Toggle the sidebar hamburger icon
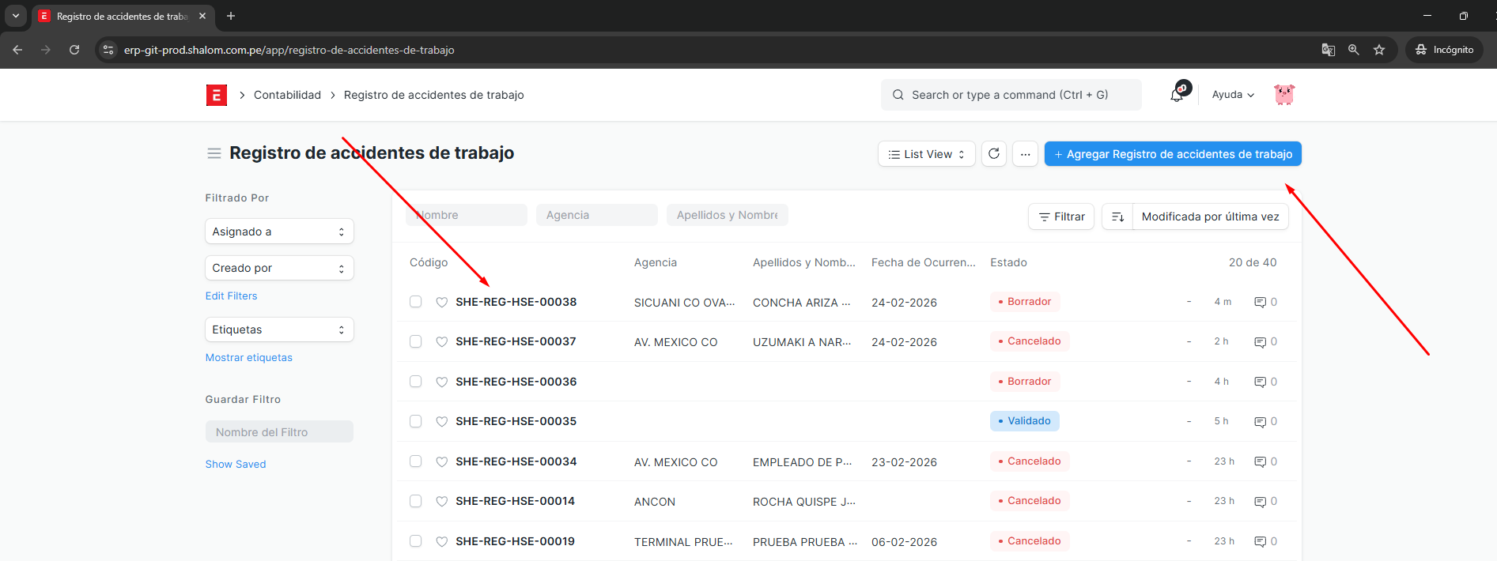Image resolution: width=1497 pixels, height=561 pixels. 214,153
